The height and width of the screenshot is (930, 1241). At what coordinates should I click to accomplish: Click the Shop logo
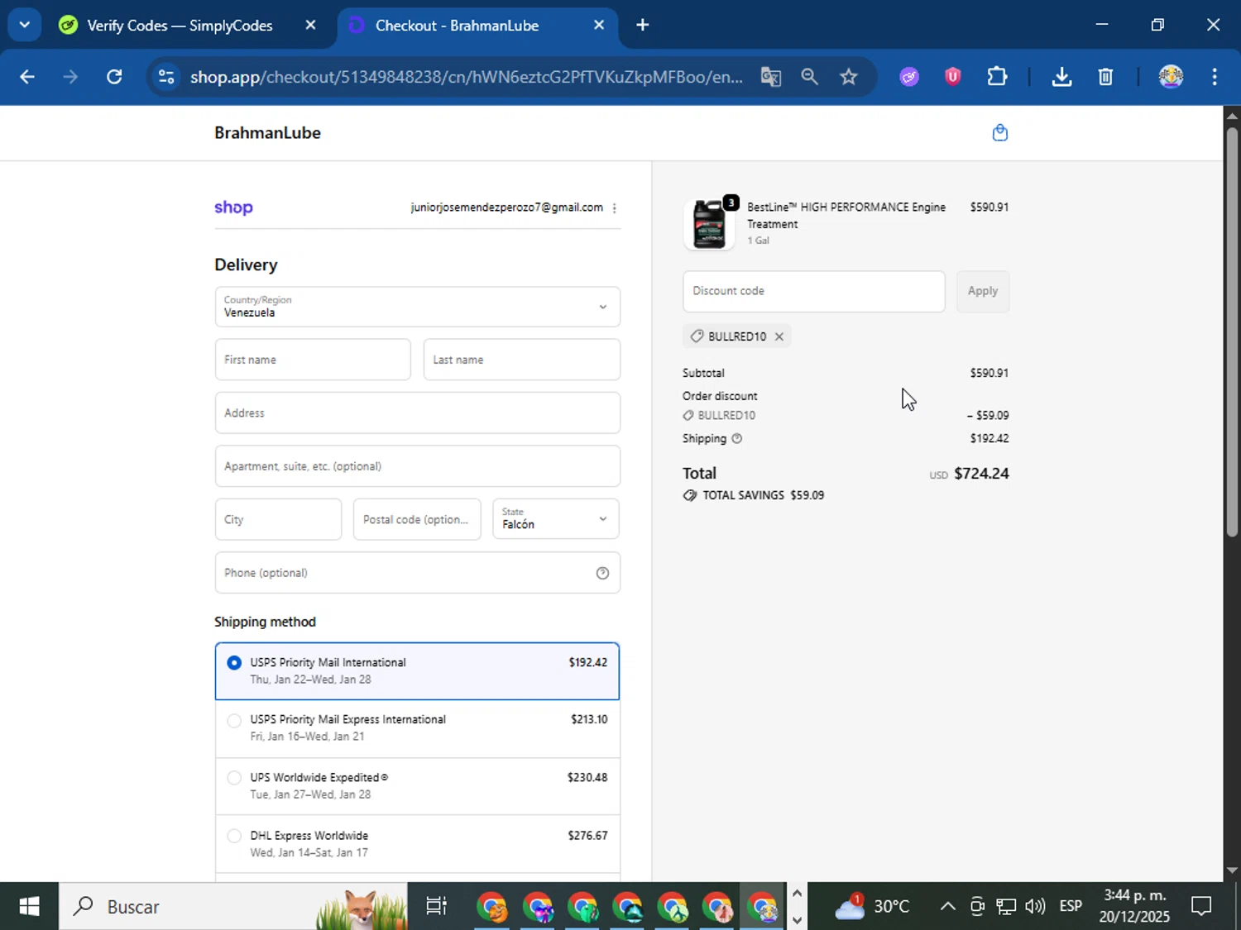pyautogui.click(x=233, y=207)
